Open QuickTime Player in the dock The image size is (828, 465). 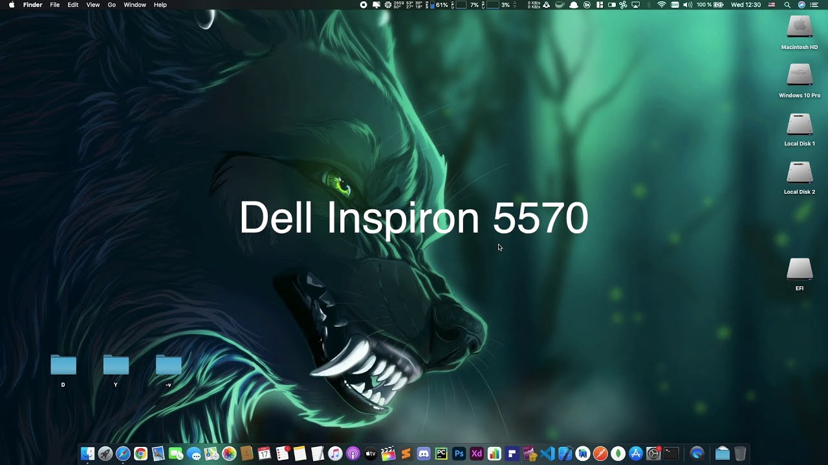pyautogui.click(x=696, y=454)
